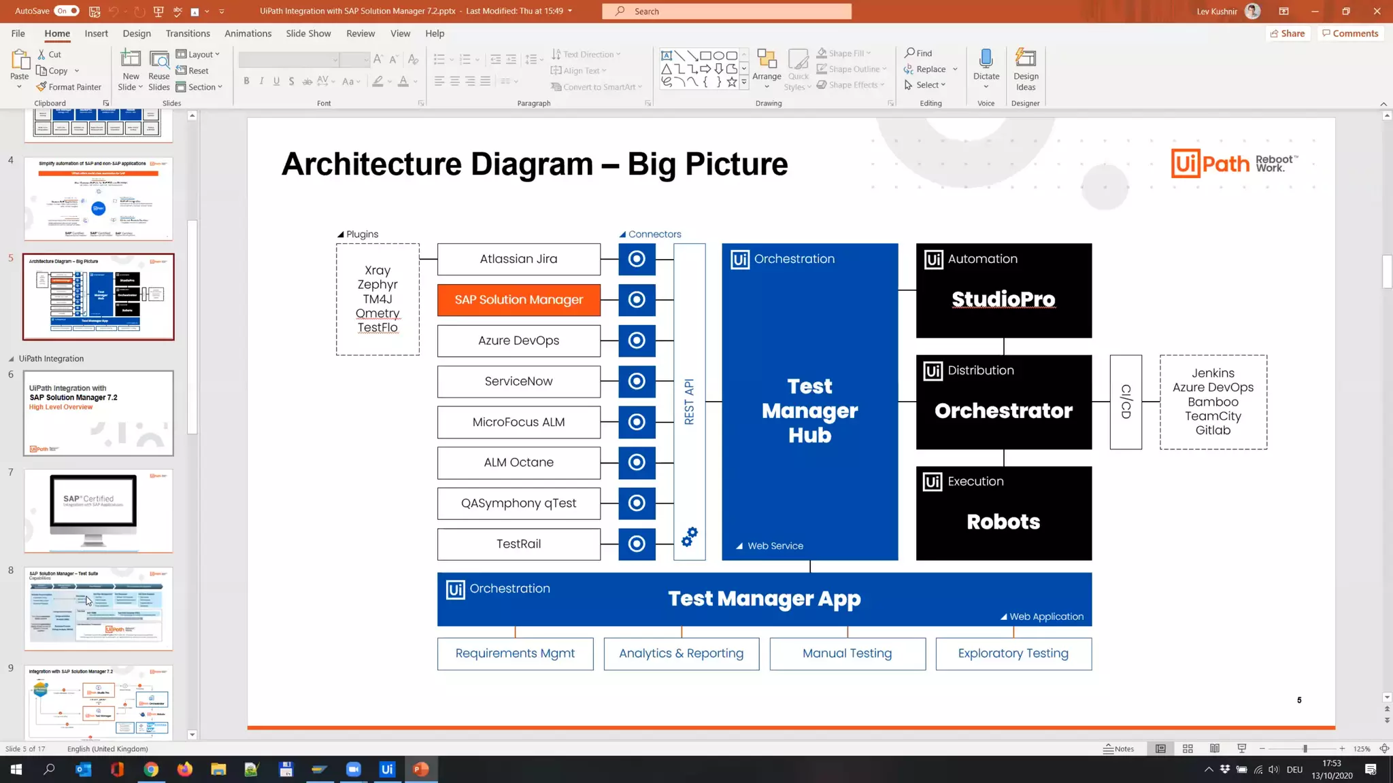
Task: Click the Share button
Action: coord(1287,33)
